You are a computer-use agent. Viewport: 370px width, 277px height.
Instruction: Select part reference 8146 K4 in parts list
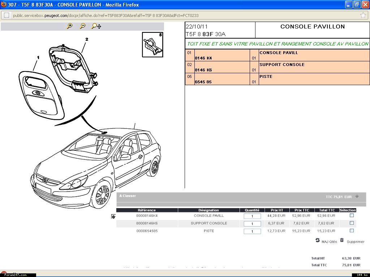point(203,58)
